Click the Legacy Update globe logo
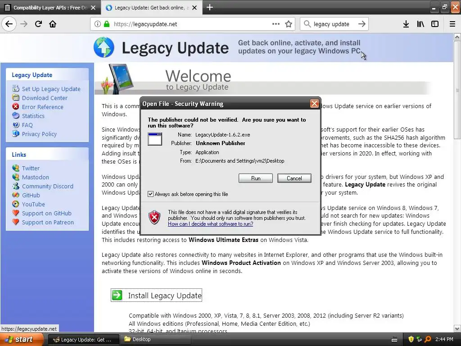 pos(104,47)
